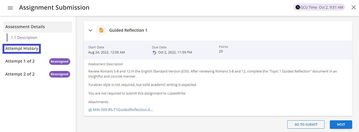Click the Reassigned badge for Attempt 2
This screenshot has height=132, width=359.
pyautogui.click(x=60, y=74)
